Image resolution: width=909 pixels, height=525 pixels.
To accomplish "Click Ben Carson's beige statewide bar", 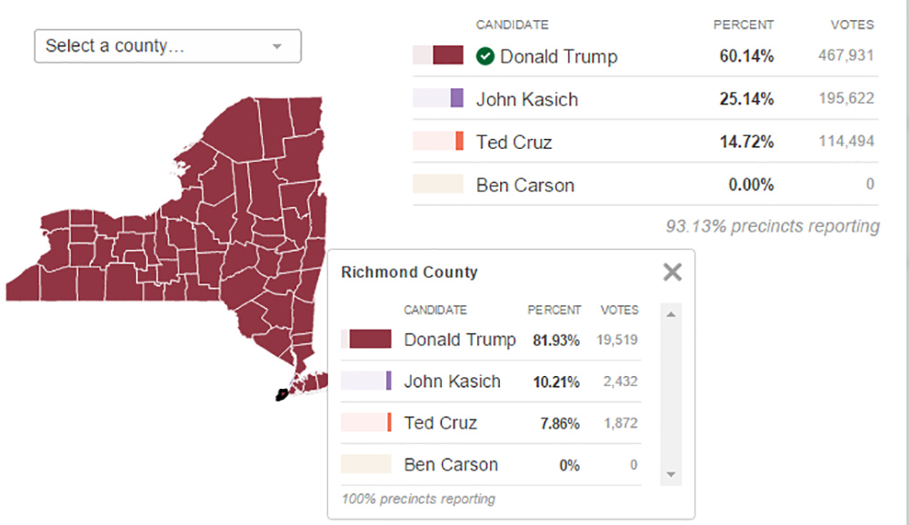I will (438, 184).
